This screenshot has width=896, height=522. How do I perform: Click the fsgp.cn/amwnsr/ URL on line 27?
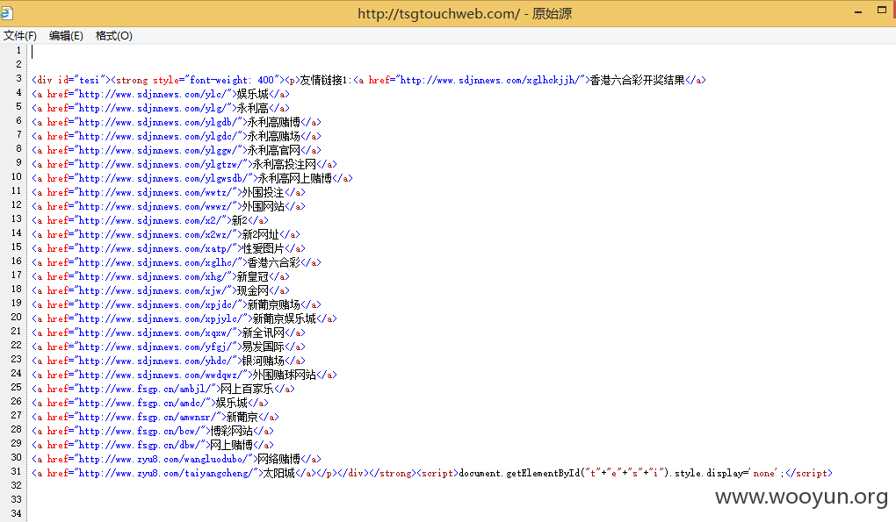click(147, 417)
